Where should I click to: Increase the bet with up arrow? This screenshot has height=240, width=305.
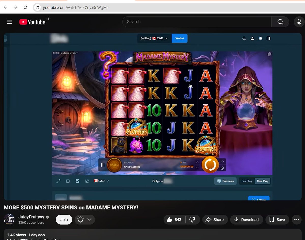197,162
